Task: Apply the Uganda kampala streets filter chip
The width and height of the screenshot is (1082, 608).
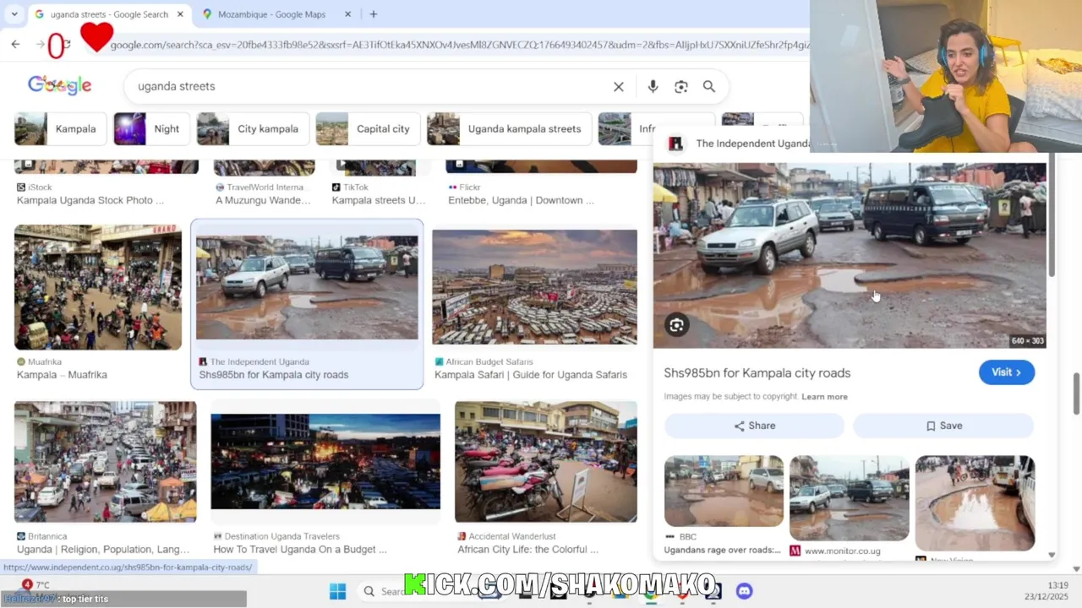Action: pos(508,129)
